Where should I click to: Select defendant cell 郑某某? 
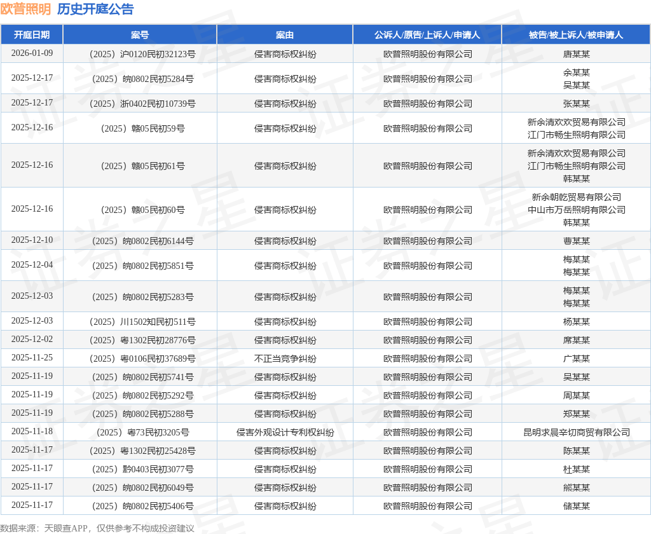tap(576, 414)
